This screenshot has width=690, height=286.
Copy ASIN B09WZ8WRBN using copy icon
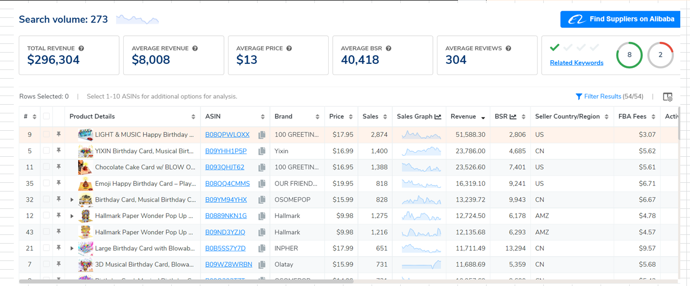coord(262,265)
